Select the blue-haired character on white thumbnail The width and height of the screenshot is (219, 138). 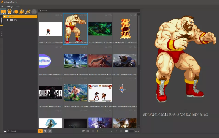point(50,123)
